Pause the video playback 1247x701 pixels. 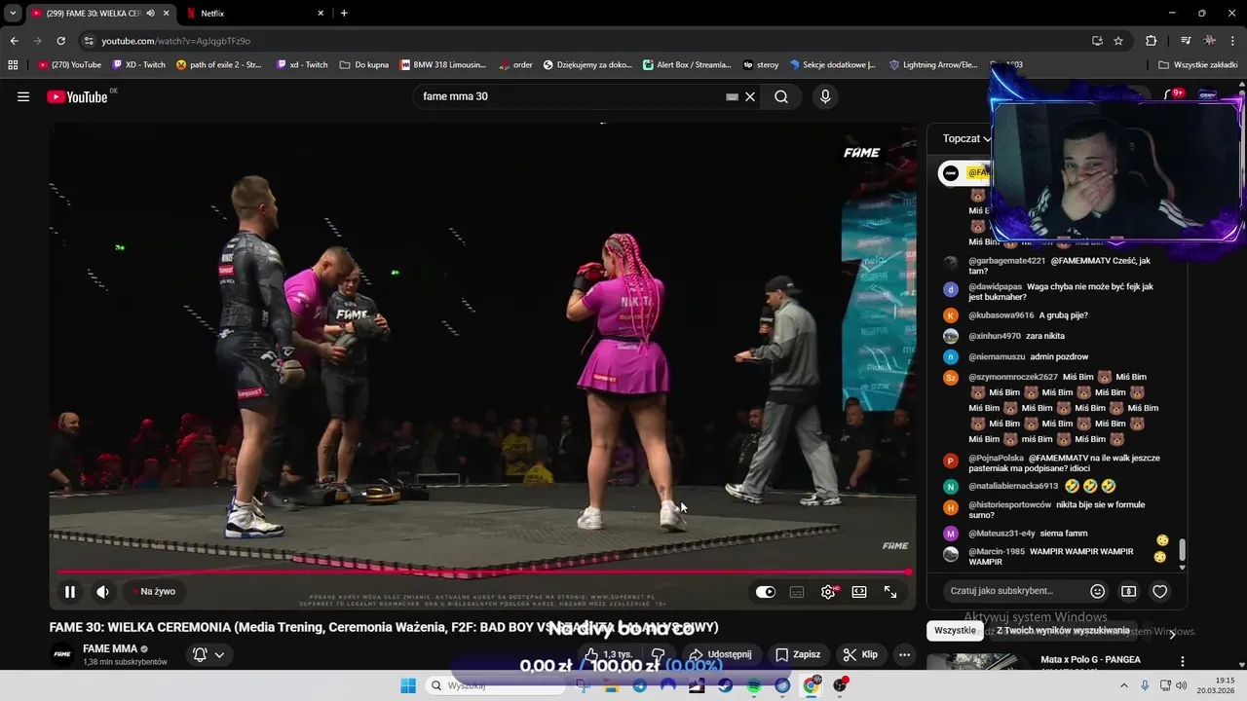click(x=70, y=591)
